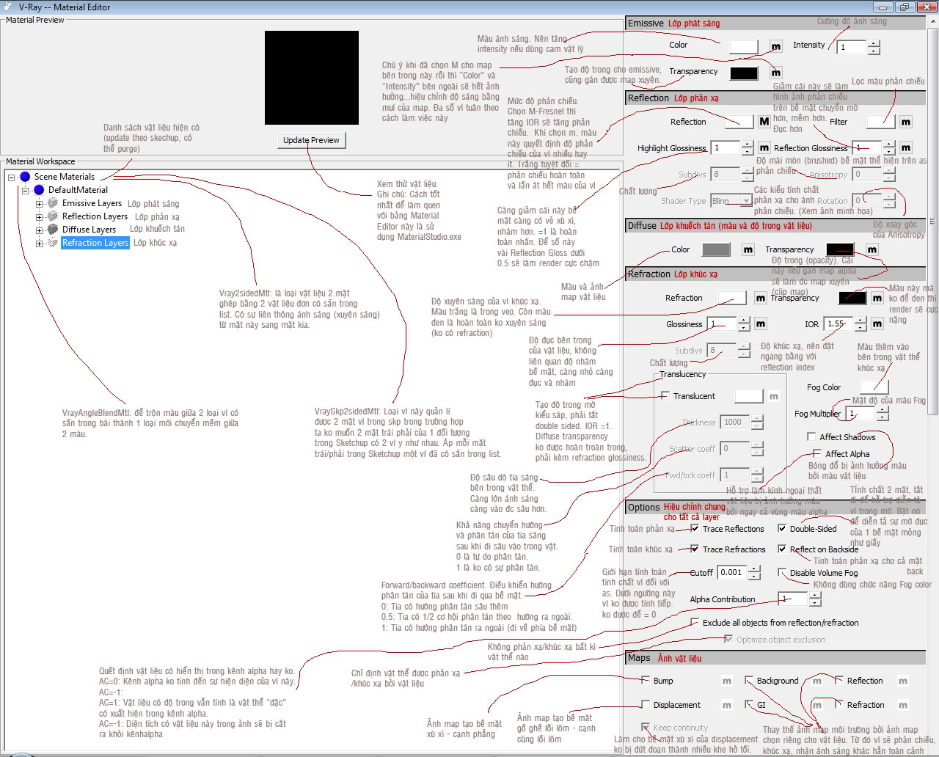Click the Displacement map slot button

pos(726,705)
